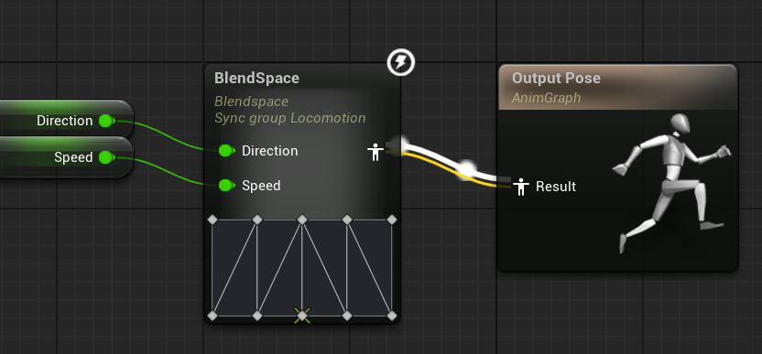Click the bottom-right blend grid sample point
Viewport: 762px width, 354px height.
pos(392,316)
